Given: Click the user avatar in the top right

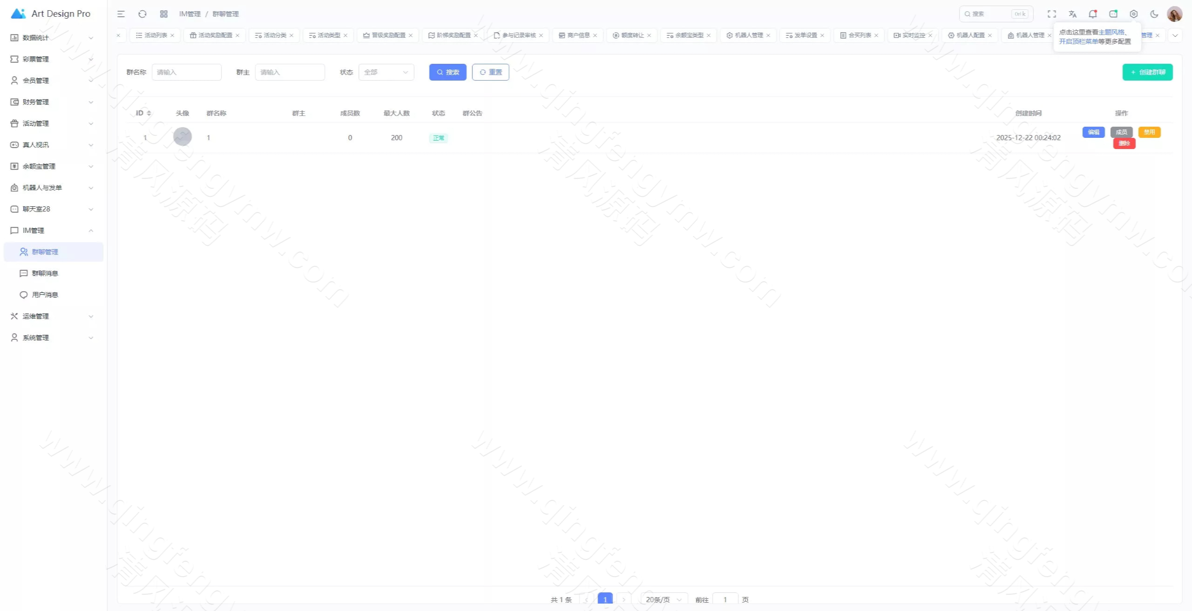Looking at the screenshot, I should coord(1175,14).
